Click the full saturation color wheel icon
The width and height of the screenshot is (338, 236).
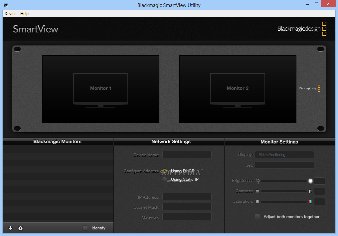point(310,202)
